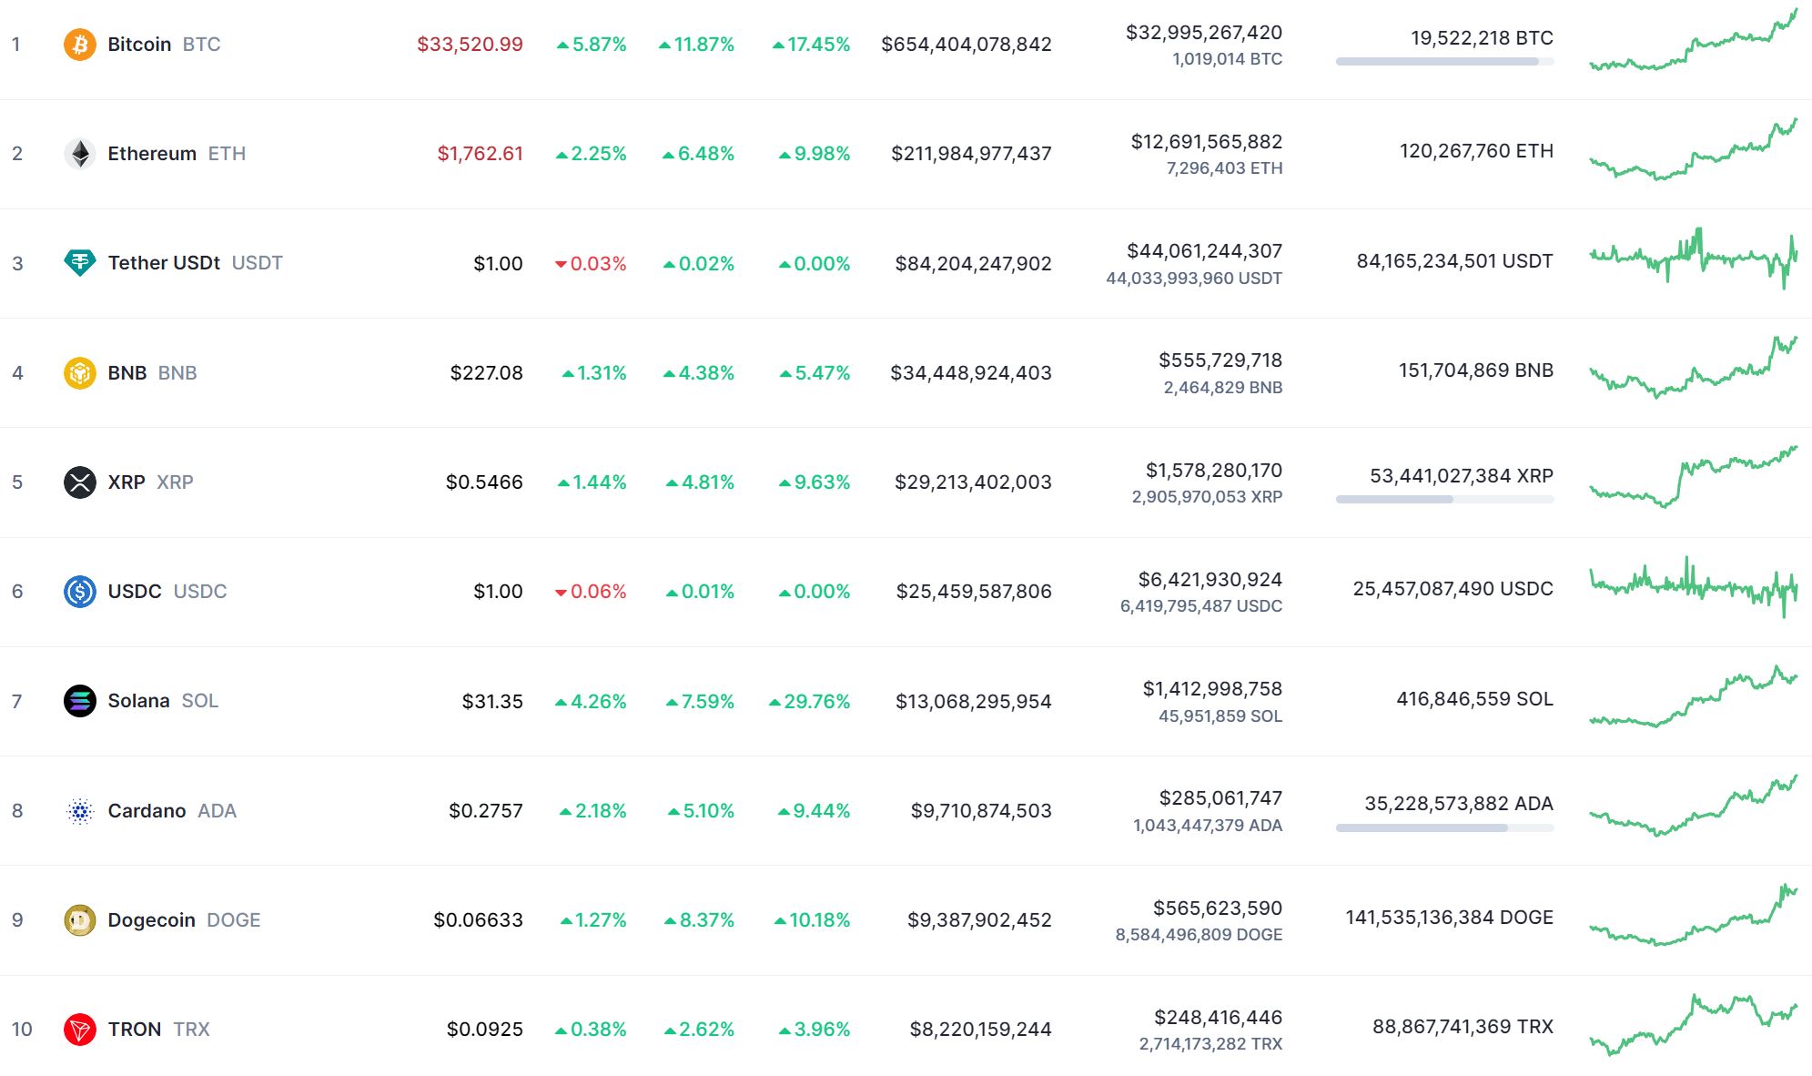This screenshot has width=1812, height=1076.
Task: Open the Bitcoin coin name link
Action: 139,44
